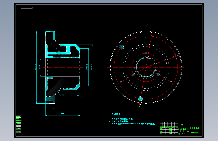Click the Ø170 dimension label

click(x=87, y=67)
